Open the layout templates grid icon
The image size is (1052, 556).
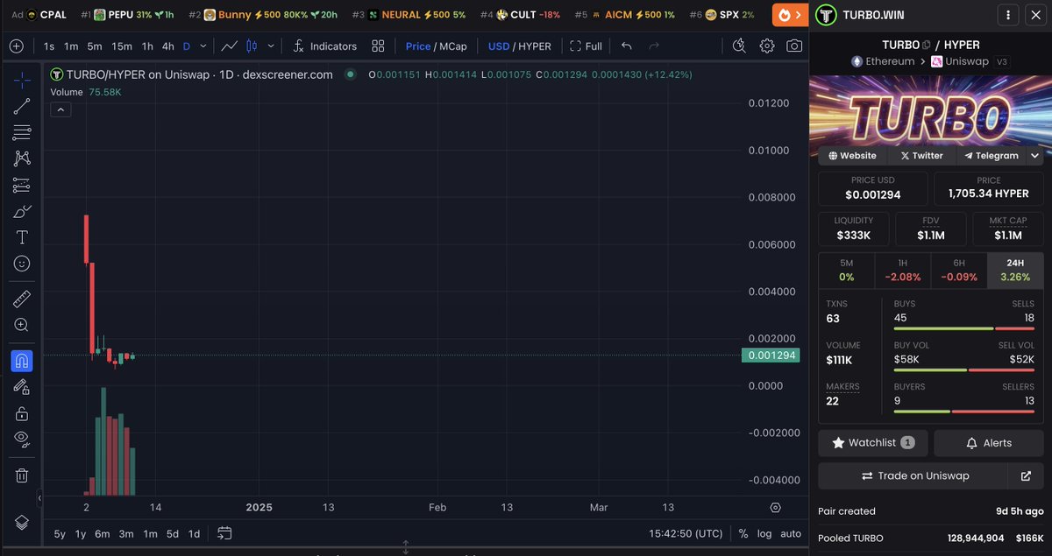[x=378, y=46]
